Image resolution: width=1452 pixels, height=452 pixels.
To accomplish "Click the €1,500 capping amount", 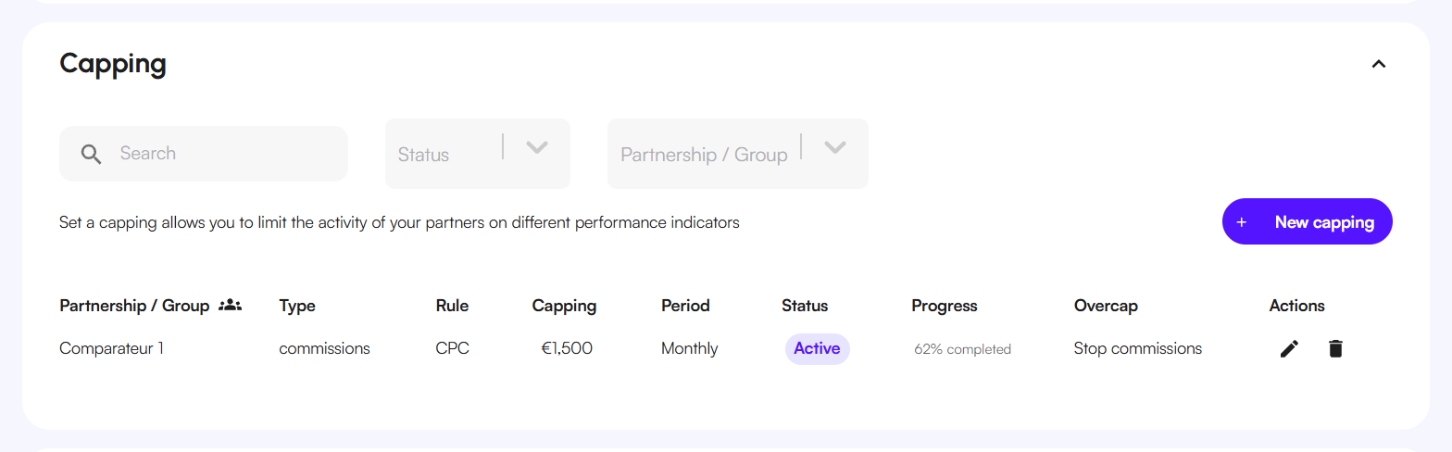I will pyautogui.click(x=567, y=349).
